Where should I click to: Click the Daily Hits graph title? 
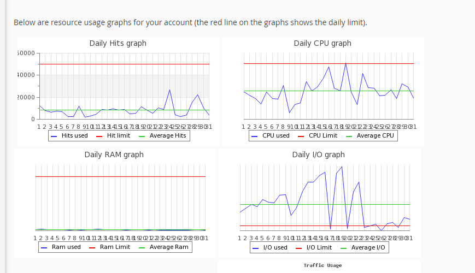[118, 43]
